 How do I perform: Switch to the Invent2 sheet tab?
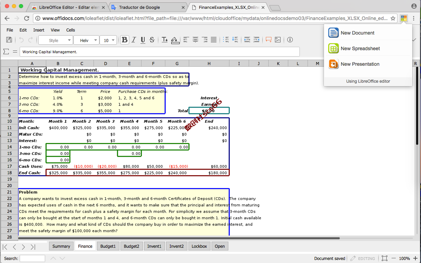click(x=177, y=246)
